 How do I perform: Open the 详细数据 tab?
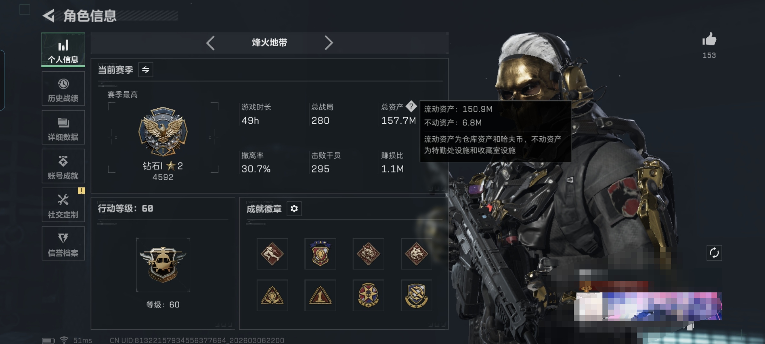click(63, 127)
